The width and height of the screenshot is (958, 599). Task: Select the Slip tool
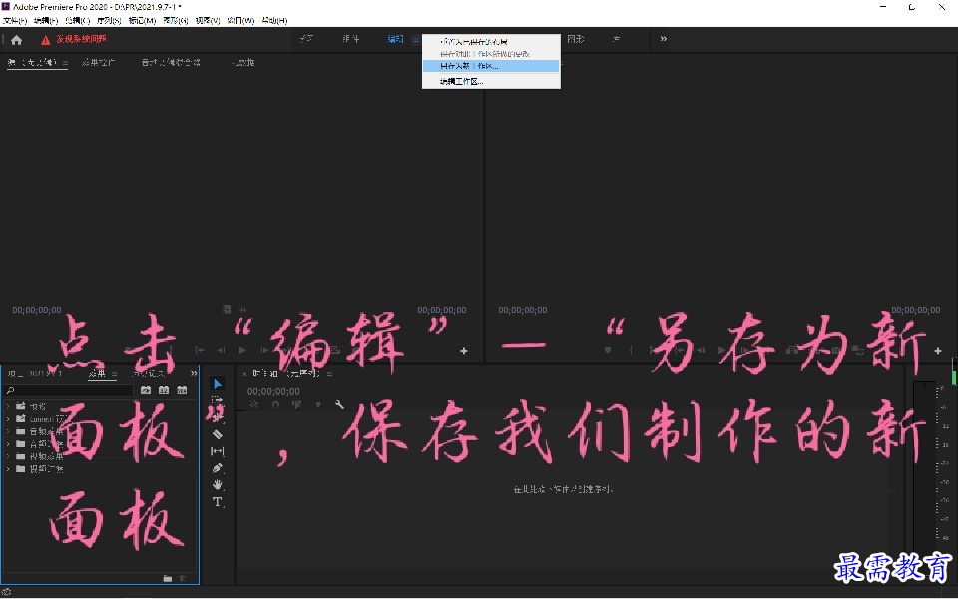click(218, 451)
